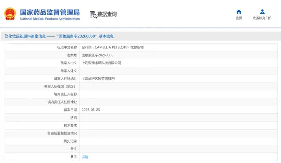The width and height of the screenshot is (281, 163).
Task: Click the 金花茶 (CAMELLIA PETELOTII) 花提取物 value
Action: (x=113, y=47)
